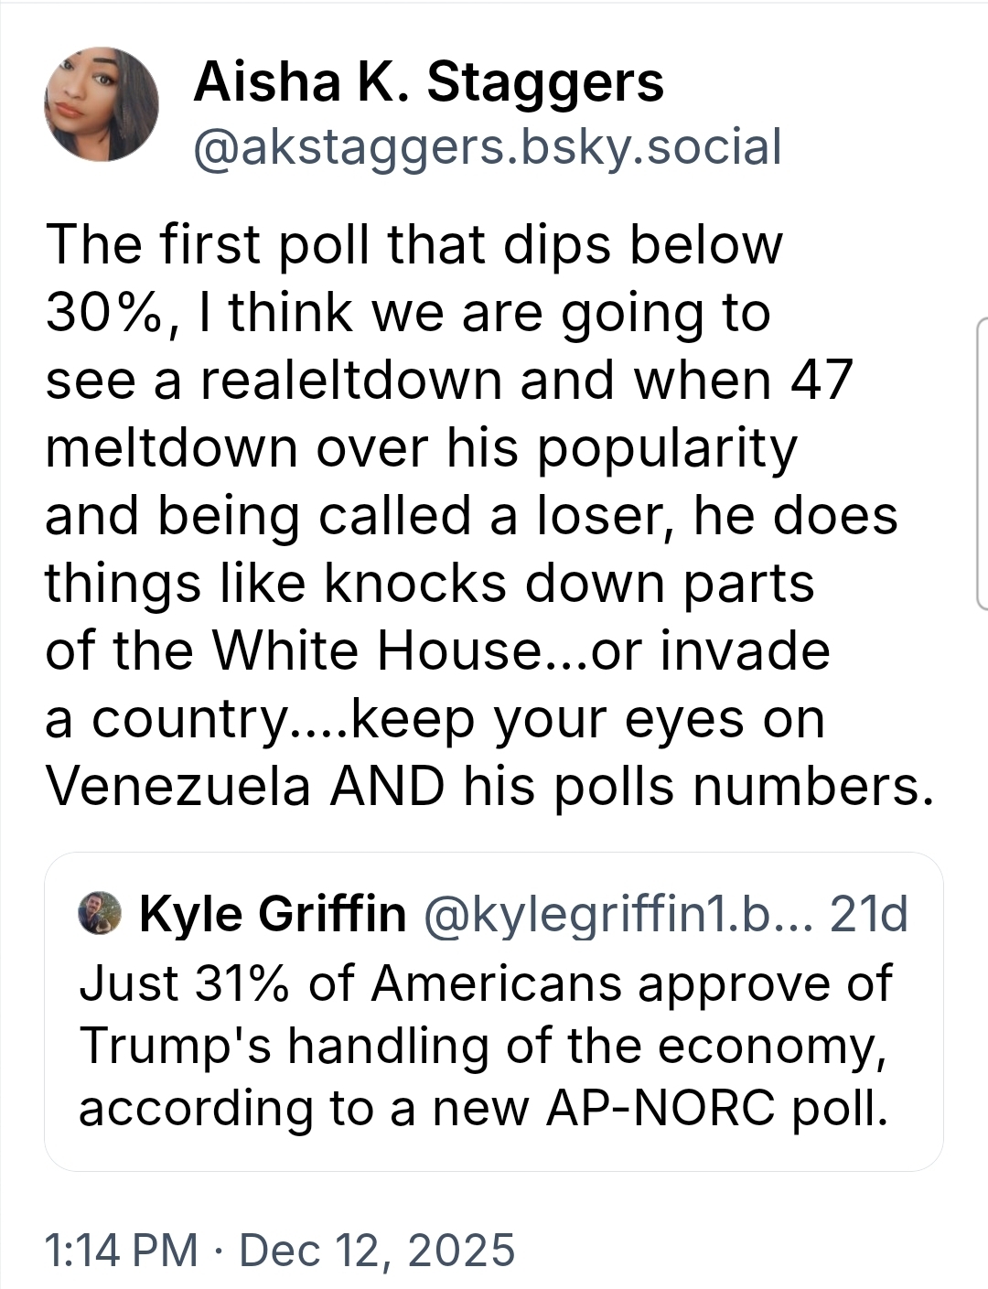Click the Aisha K. Staggers display name
Viewport: 988px width, 1289px height.
428,82
